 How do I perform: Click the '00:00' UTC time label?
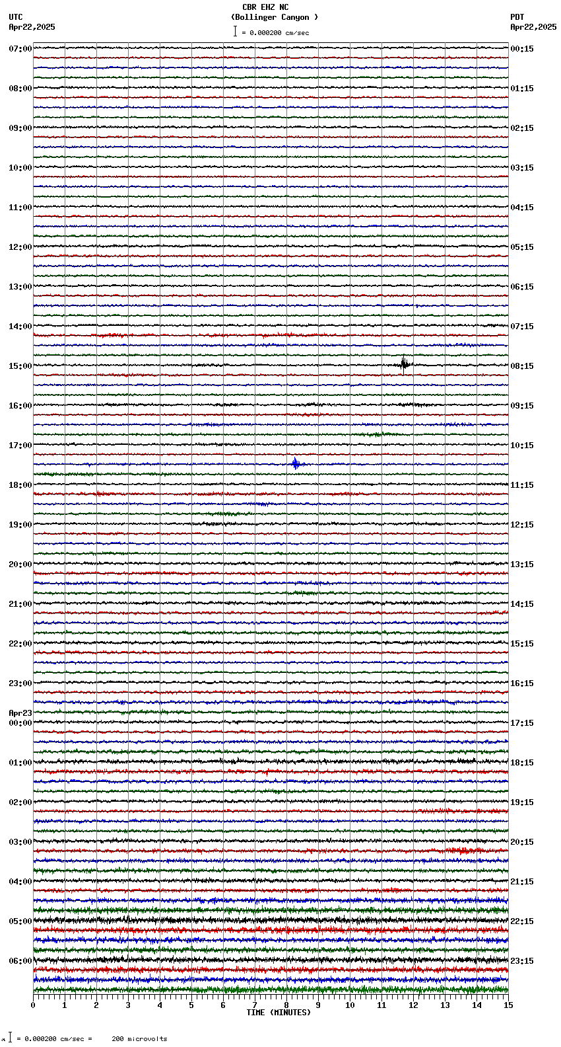coord(20,723)
